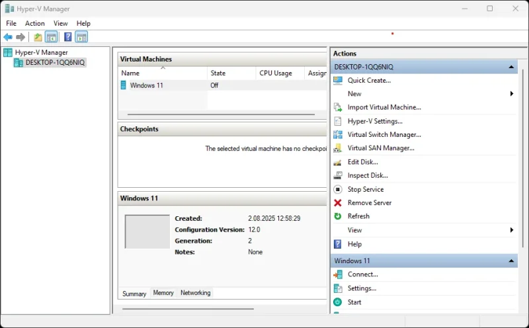Image resolution: width=529 pixels, height=328 pixels.
Task: Toggle the Show/Hide Console Tree icon
Action: (x=52, y=37)
